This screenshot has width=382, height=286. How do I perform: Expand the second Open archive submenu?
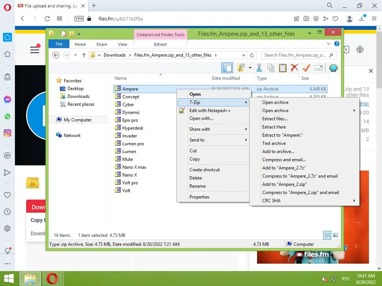click(354, 110)
